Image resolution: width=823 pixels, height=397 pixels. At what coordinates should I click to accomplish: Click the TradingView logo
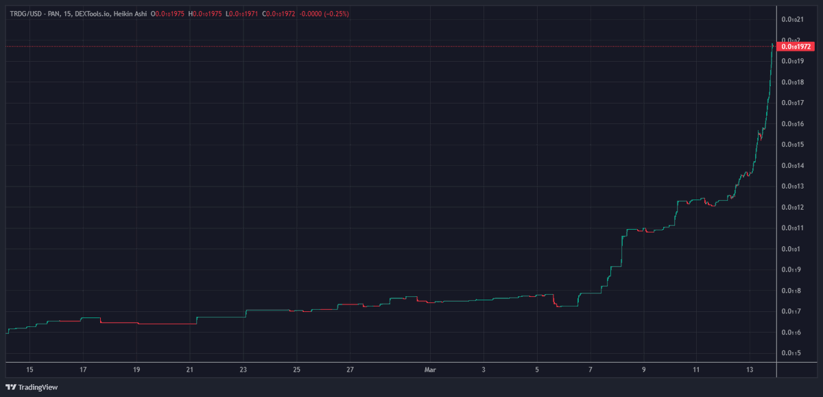click(32, 387)
